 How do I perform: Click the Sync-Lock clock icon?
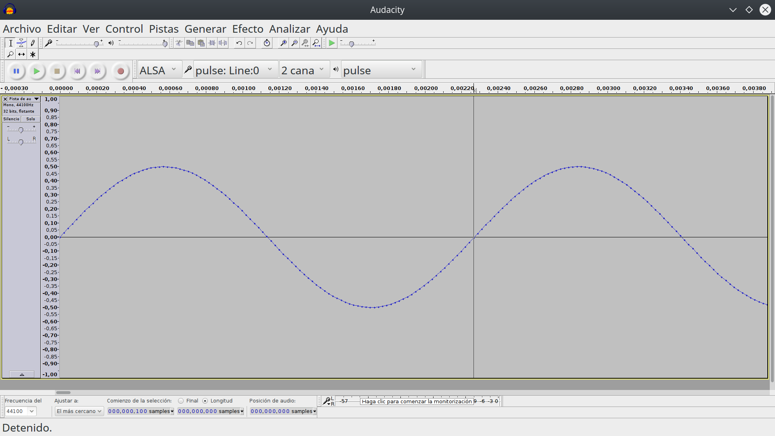pos(267,43)
